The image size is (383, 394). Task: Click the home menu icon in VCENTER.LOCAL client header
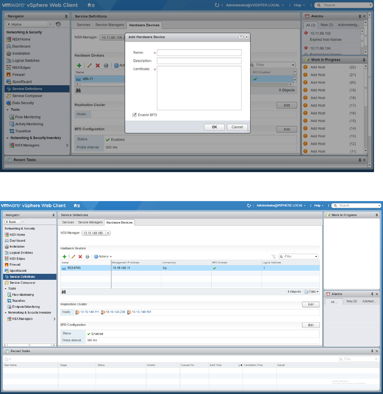(x=91, y=5)
